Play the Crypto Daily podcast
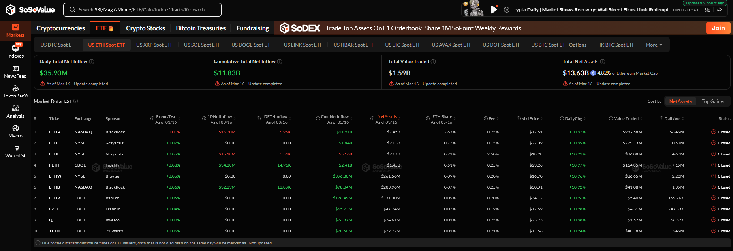This screenshot has height=251, width=733. coord(494,9)
